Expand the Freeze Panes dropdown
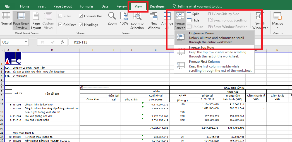292x142 pixels. (180, 21)
